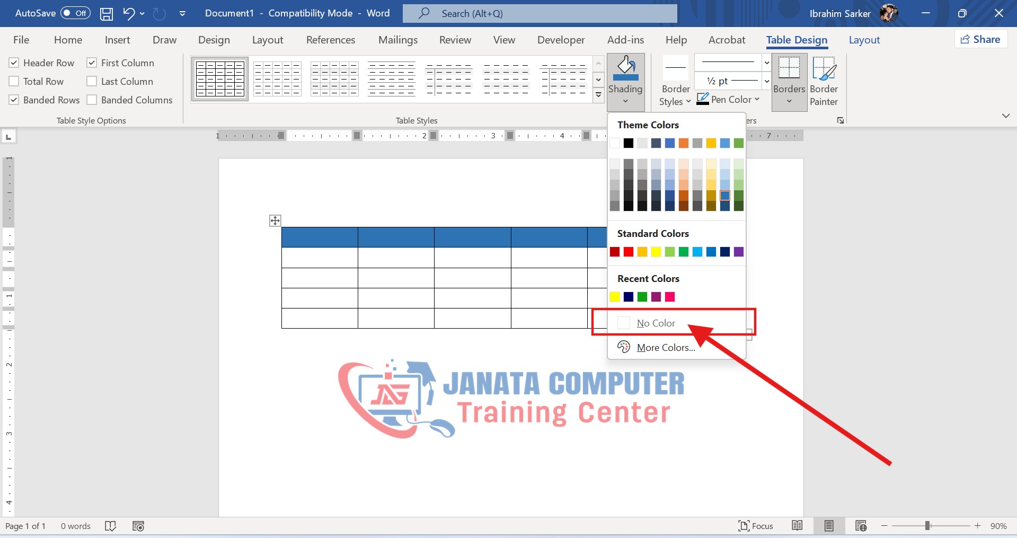
Task: Expand the Pen Color dropdown
Action: point(757,99)
